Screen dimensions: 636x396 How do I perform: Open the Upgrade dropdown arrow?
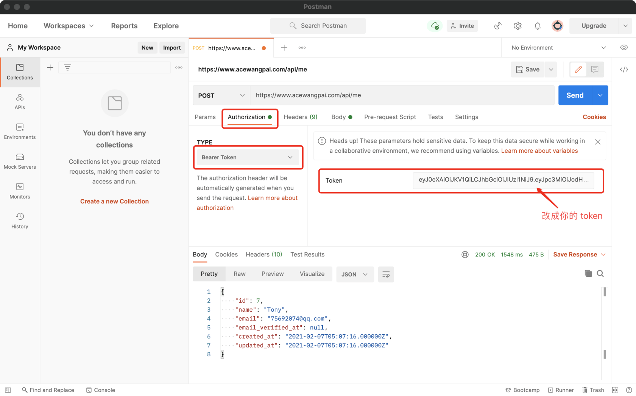tap(625, 26)
